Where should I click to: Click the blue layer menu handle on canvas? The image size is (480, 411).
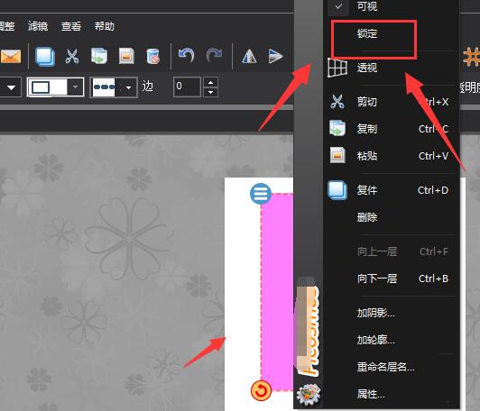(261, 194)
